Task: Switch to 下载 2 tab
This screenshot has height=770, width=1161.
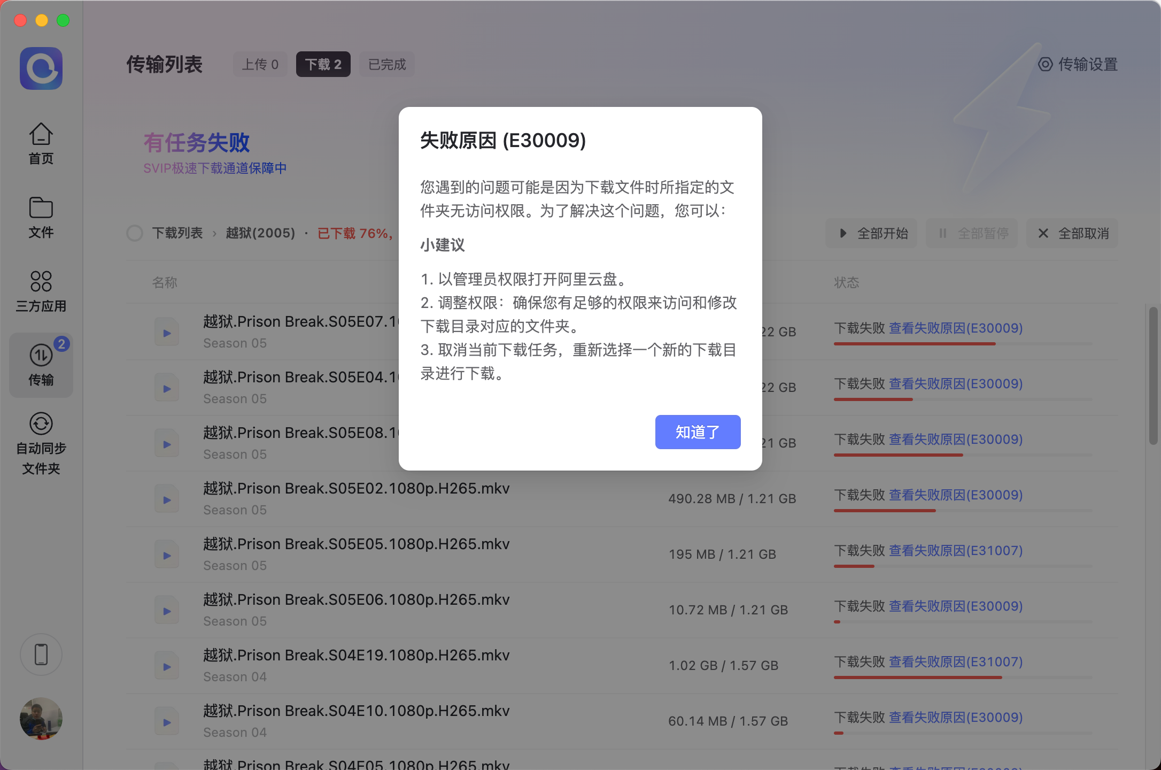Action: pyautogui.click(x=323, y=64)
